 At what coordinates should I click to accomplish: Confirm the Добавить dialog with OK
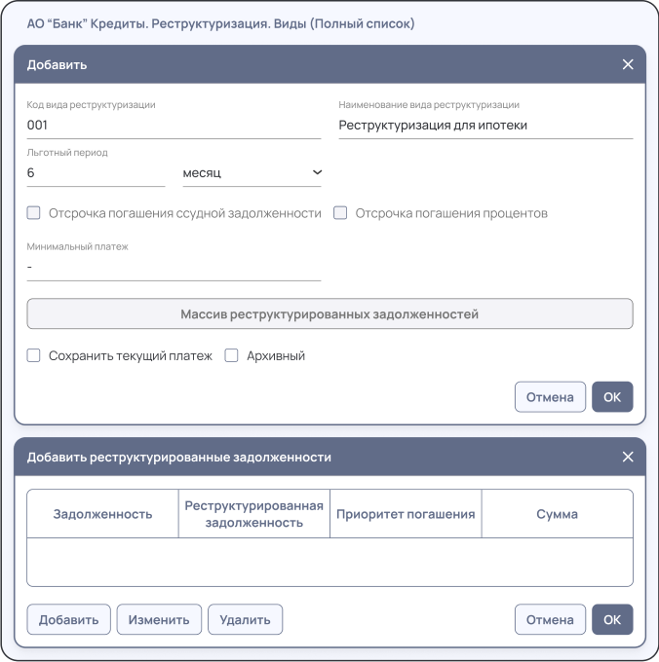point(612,397)
